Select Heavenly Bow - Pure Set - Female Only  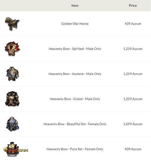[75, 149]
